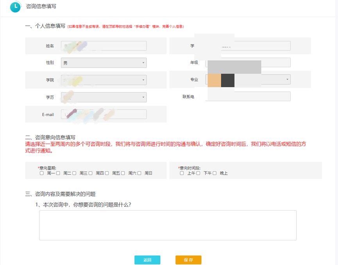Check the box before 周六
This screenshot has width=338, height=265.
point(123,173)
